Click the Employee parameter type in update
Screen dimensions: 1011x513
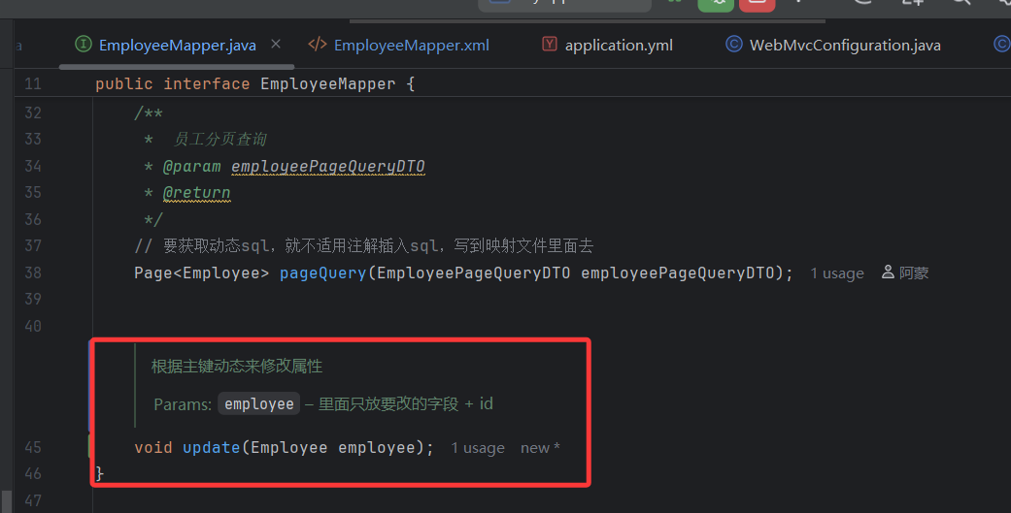(x=288, y=447)
